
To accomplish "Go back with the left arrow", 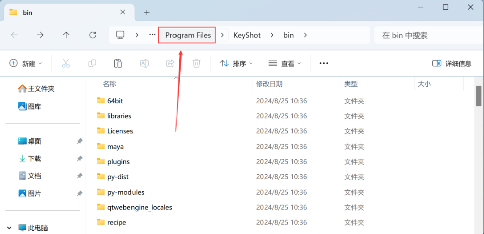I will (x=14, y=35).
